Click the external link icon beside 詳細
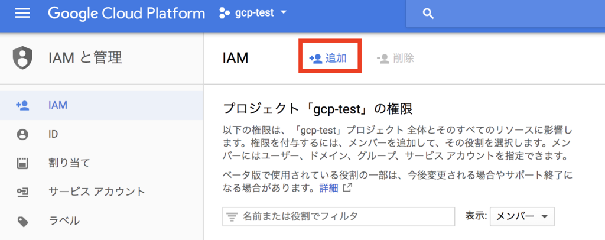Screen dimensions: 605x240 (347, 188)
